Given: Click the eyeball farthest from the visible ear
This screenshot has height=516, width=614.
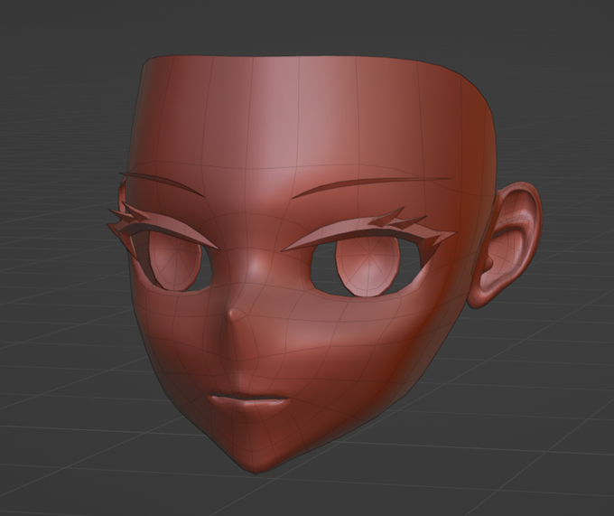Looking at the screenshot, I should pos(173,260).
